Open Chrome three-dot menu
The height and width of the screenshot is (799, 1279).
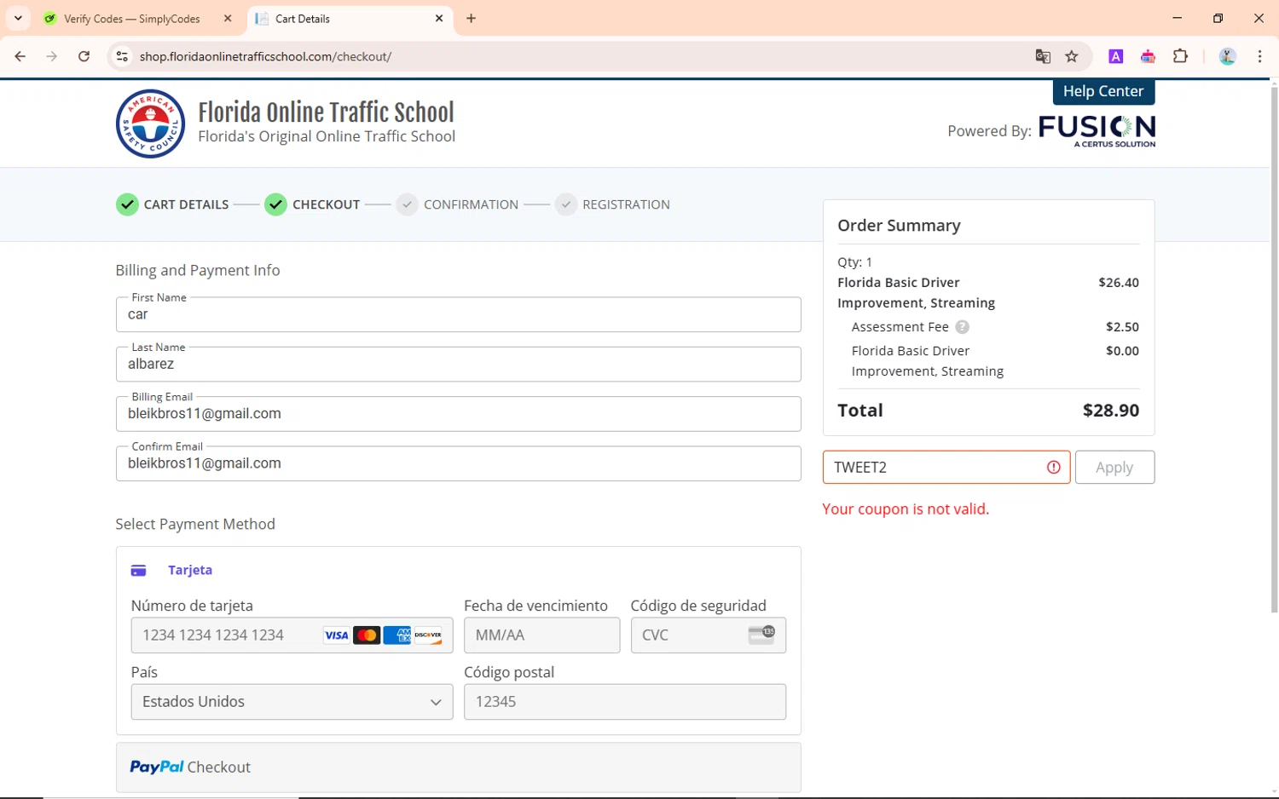click(x=1259, y=56)
